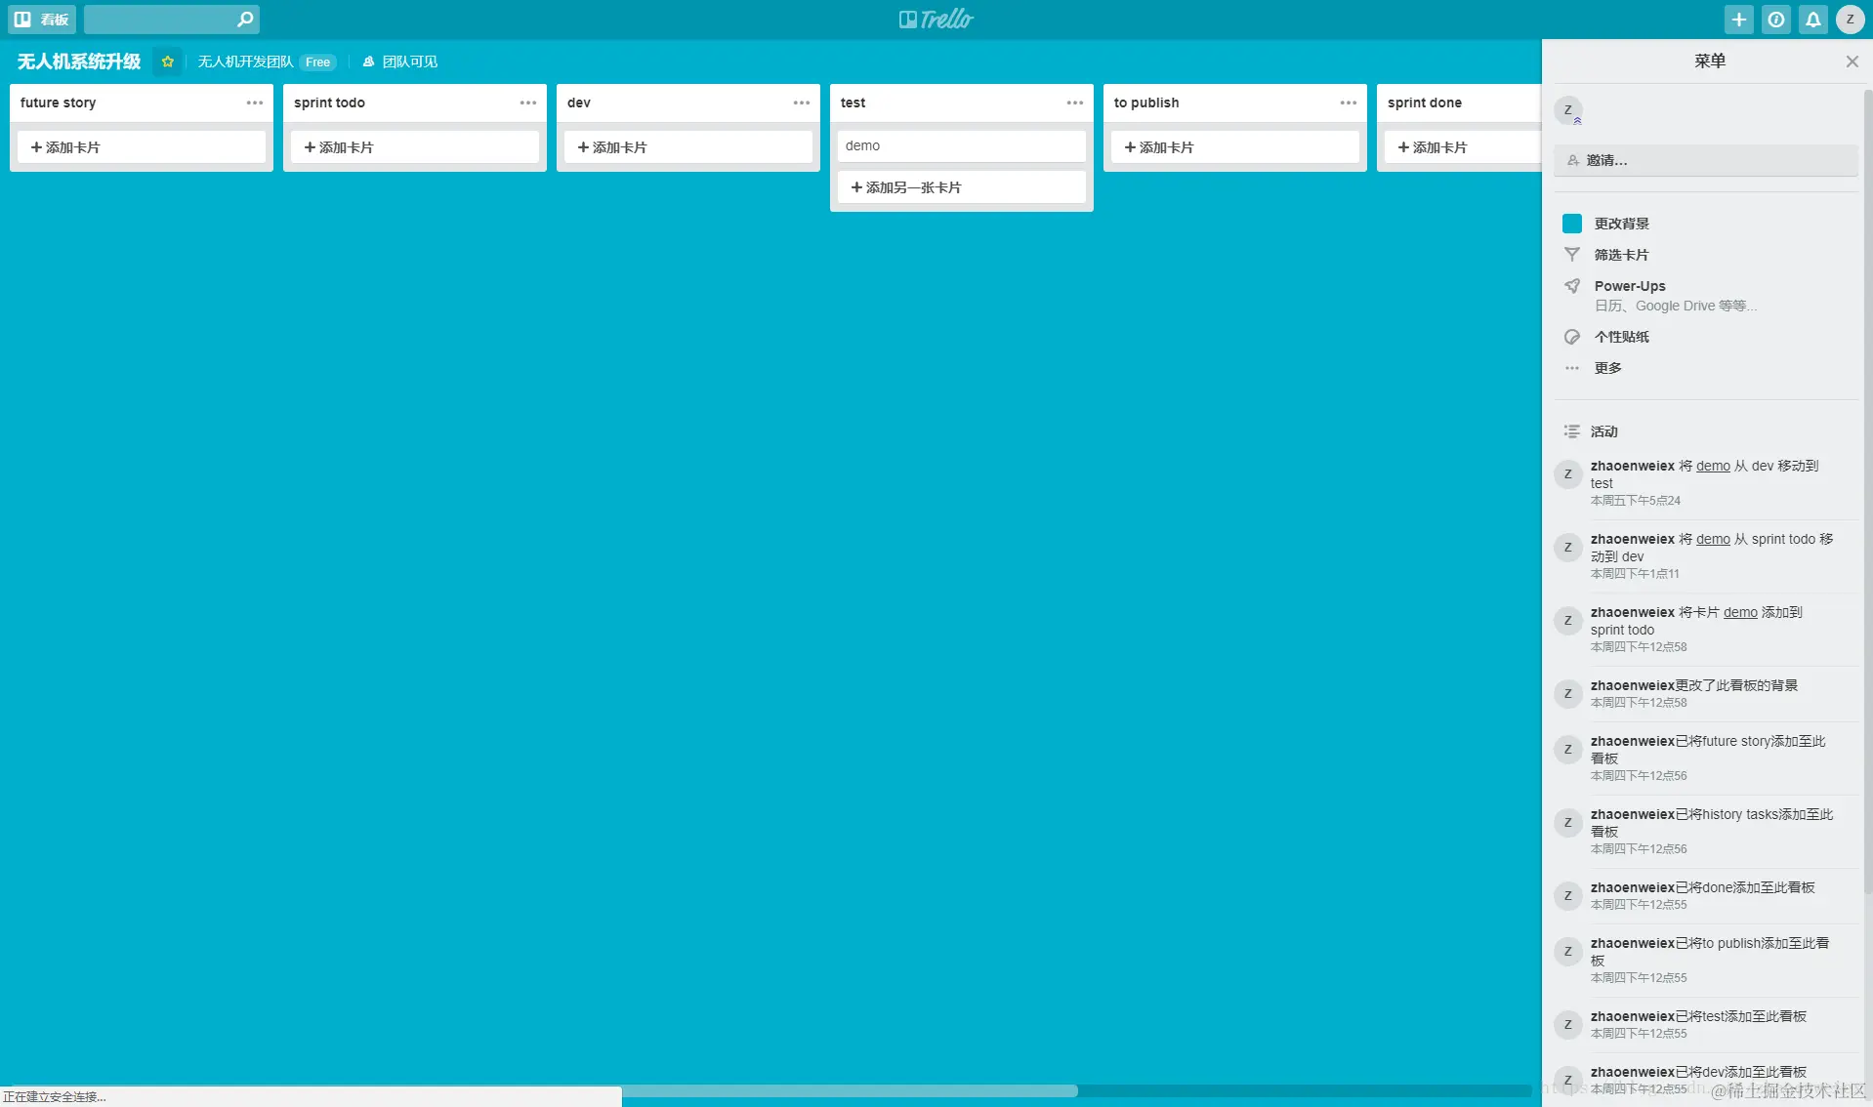Screen dimensions: 1873x1107
Task: Click the dev list title
Action: [x=579, y=102]
